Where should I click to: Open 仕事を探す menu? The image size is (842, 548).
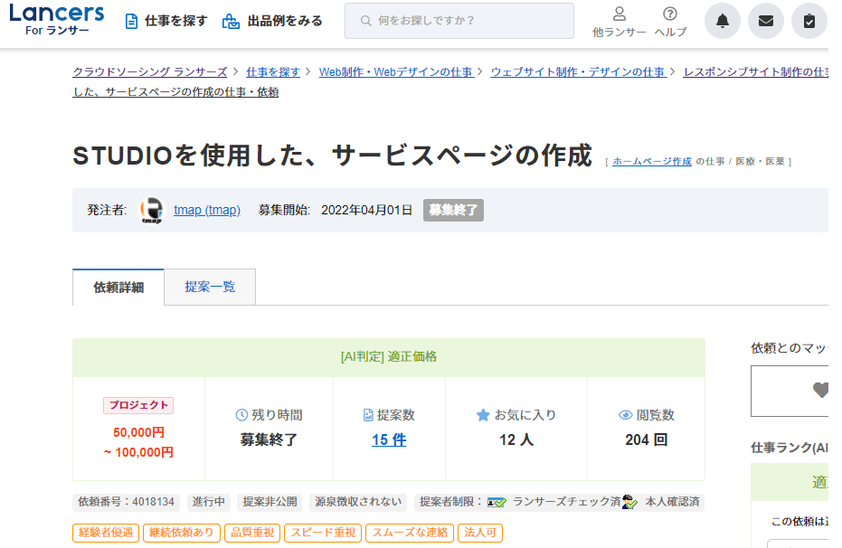(166, 21)
